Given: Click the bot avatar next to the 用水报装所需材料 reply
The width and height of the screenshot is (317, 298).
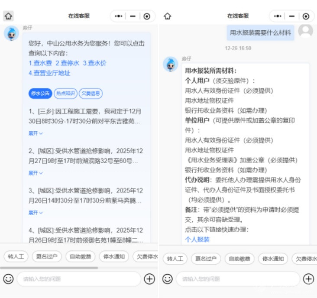Looking at the screenshot, I should point(170,64).
